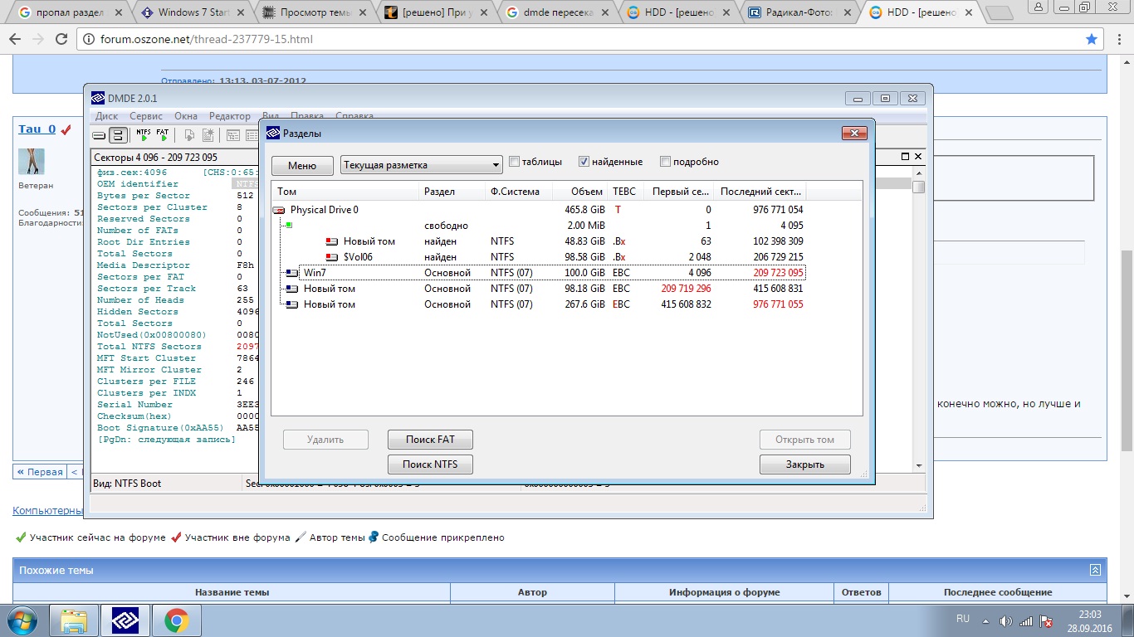Click the partitions toolbar icon
The width and height of the screenshot is (1134, 637).
[119, 135]
